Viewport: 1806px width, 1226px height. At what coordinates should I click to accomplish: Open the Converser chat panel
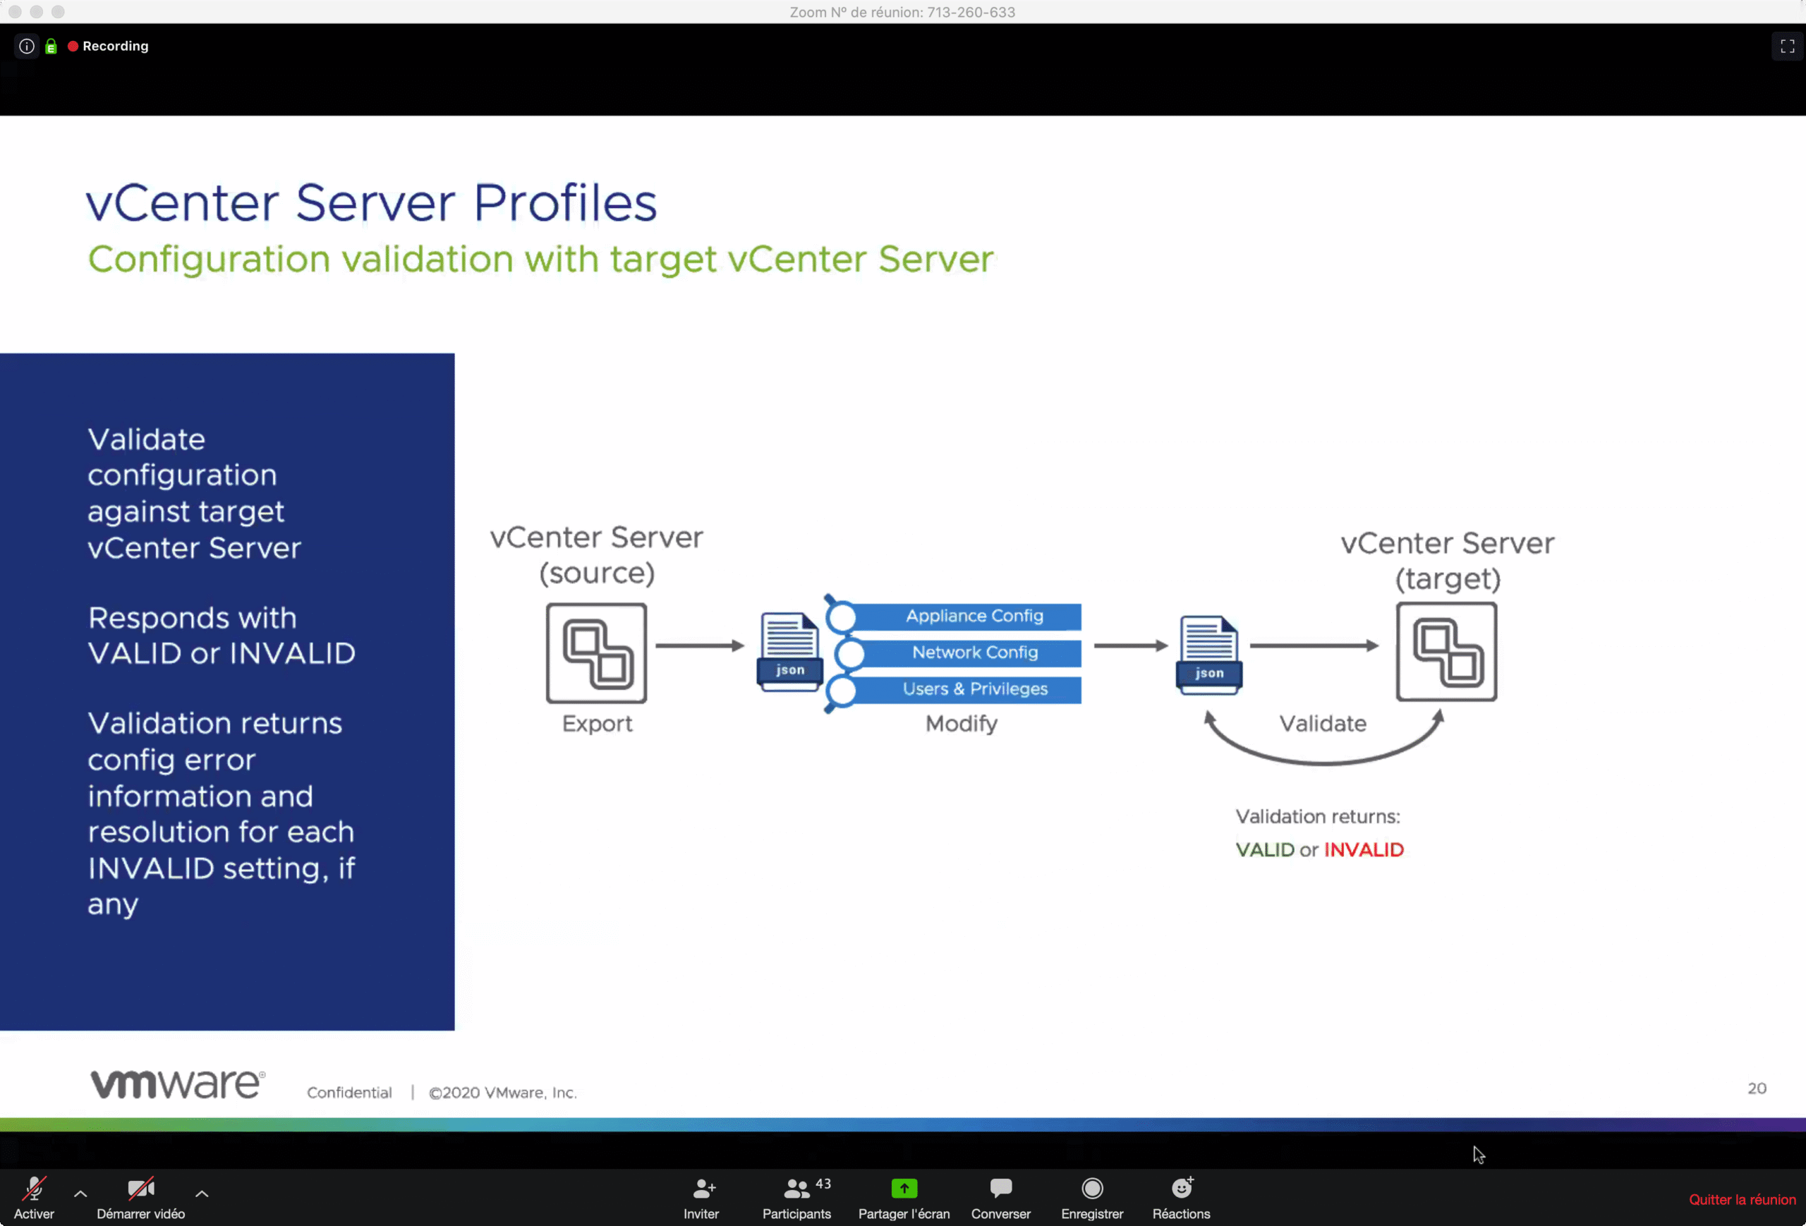[x=1000, y=1197]
